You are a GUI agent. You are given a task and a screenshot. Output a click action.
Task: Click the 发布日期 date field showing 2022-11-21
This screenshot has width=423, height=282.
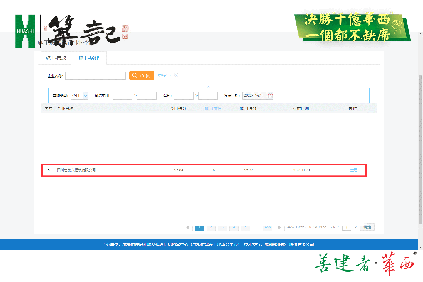pyautogui.click(x=255, y=95)
